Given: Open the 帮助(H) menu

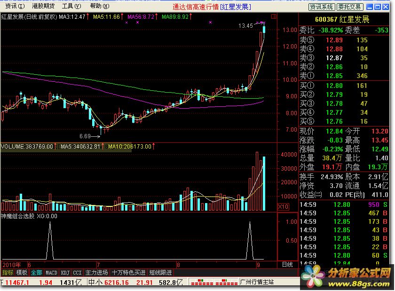Looking at the screenshot, I should (100, 6).
